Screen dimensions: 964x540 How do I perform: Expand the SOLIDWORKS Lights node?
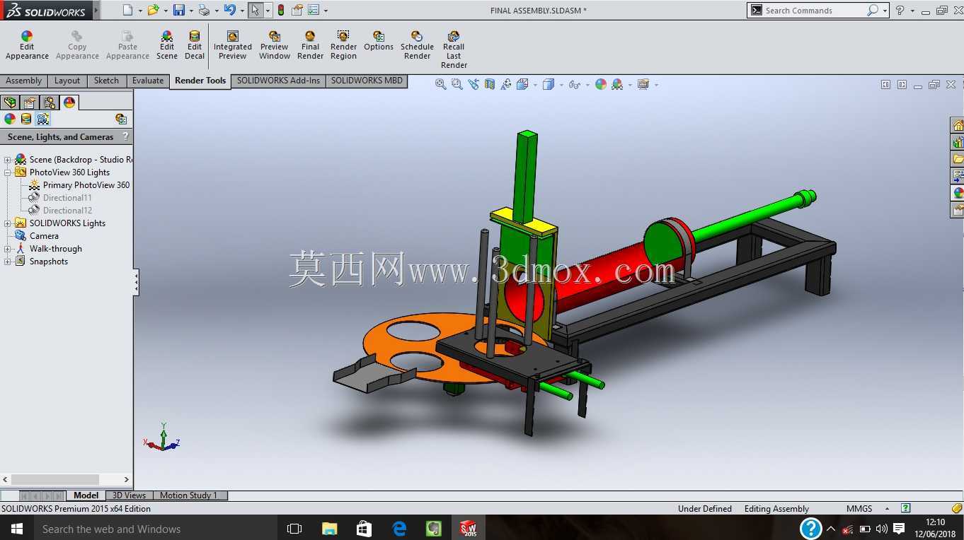(8, 223)
